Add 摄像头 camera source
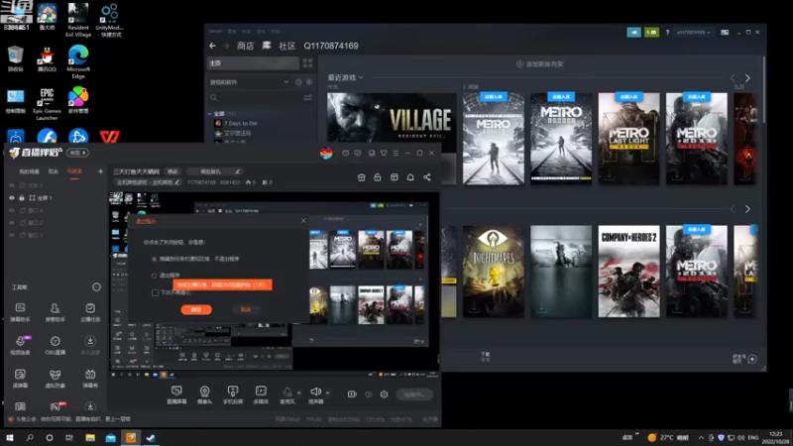Image resolution: width=793 pixels, height=446 pixels. click(205, 394)
